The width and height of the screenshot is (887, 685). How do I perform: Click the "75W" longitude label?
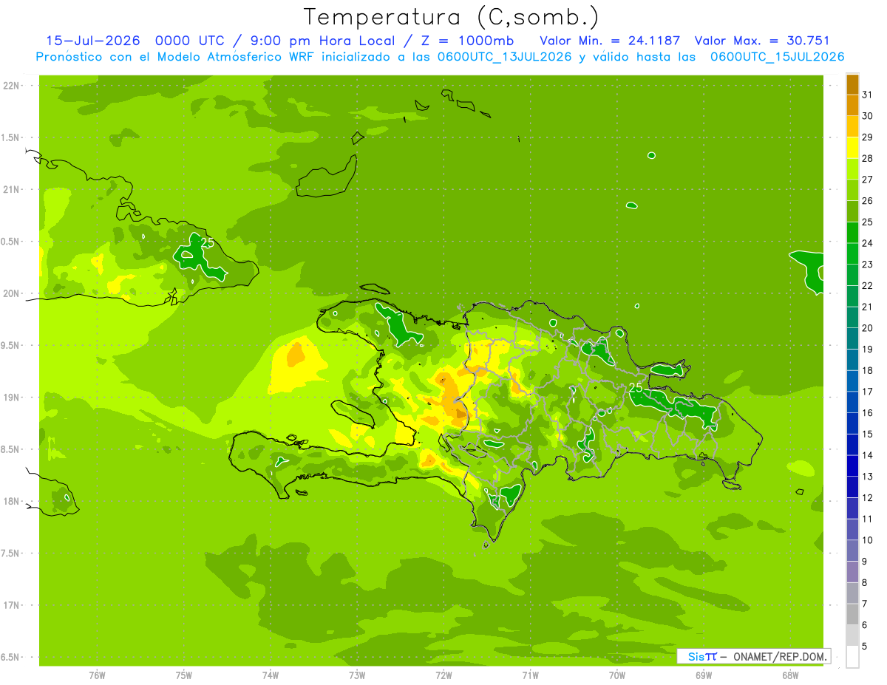184,674
